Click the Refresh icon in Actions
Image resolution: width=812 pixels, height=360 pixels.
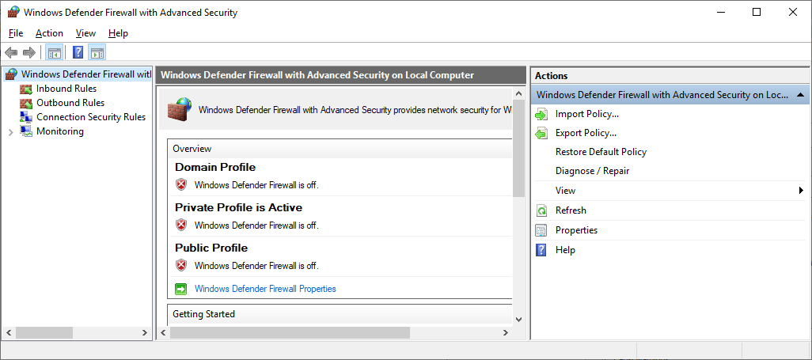click(x=541, y=210)
